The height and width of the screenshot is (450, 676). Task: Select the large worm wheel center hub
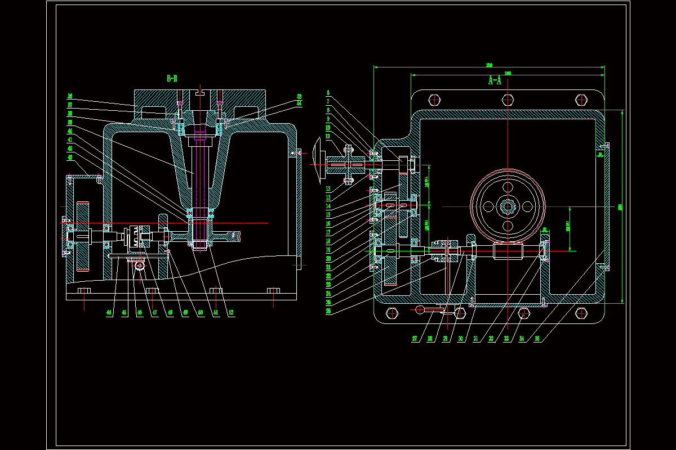[508, 206]
